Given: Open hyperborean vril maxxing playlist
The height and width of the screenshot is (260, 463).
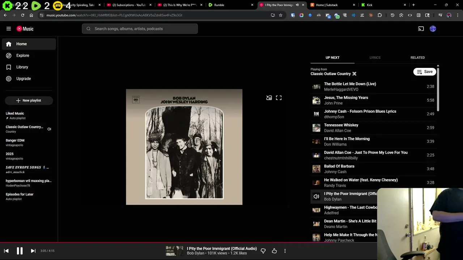Looking at the screenshot, I should coord(29,183).
